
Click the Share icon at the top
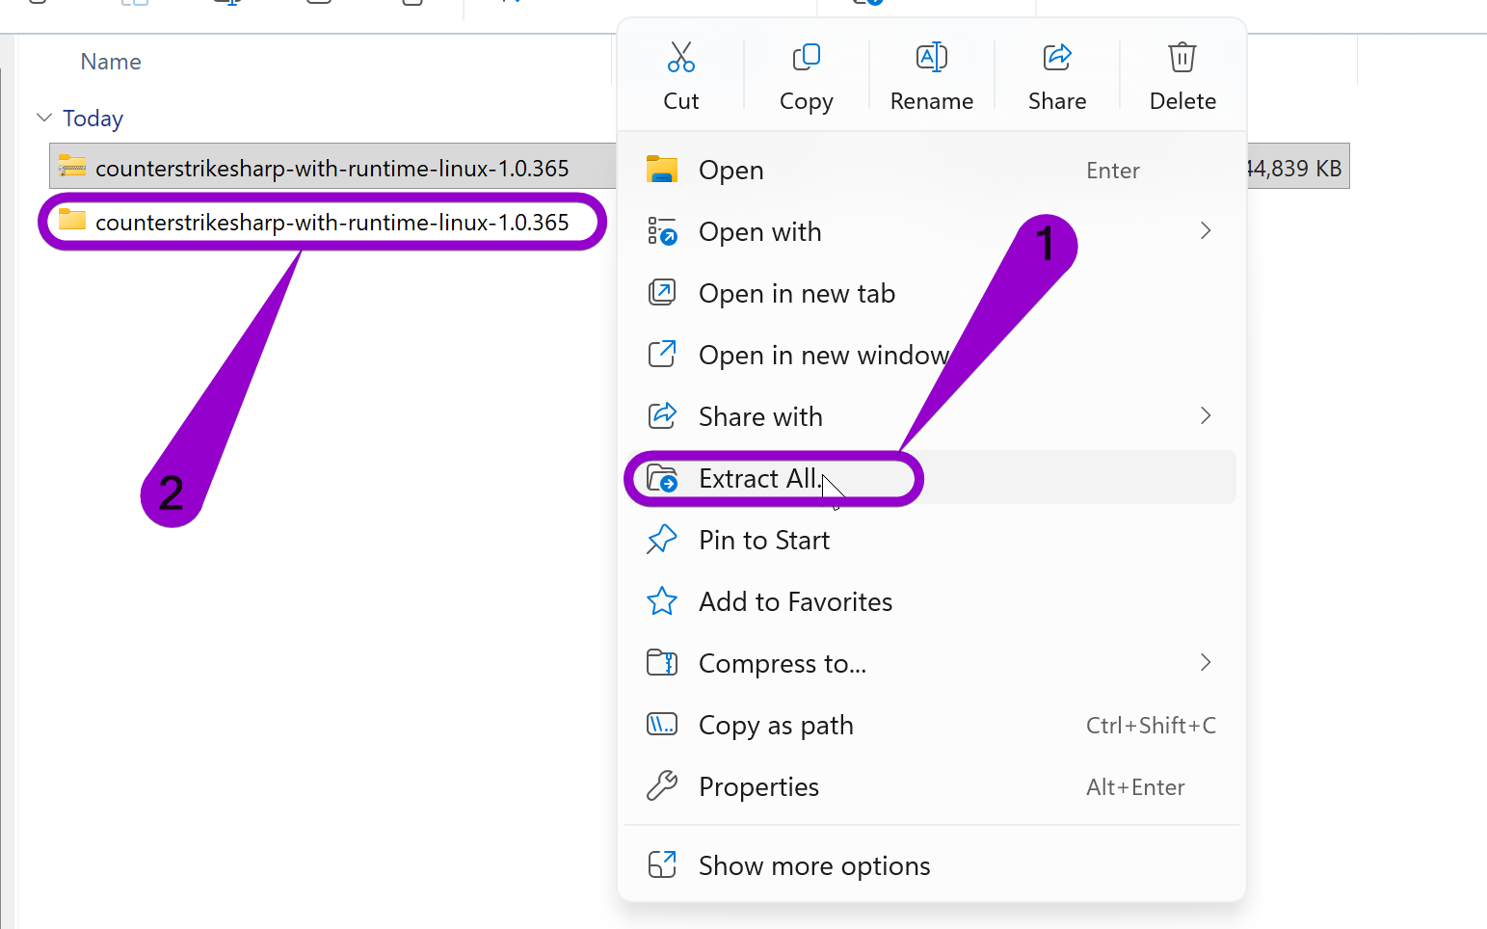[1057, 58]
